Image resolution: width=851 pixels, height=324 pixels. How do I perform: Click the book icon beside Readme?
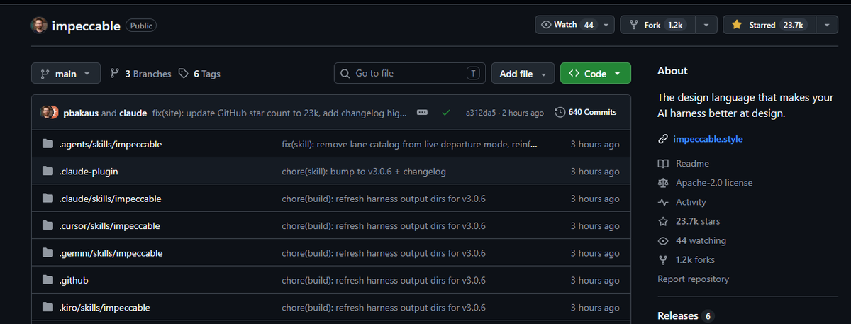pos(663,164)
